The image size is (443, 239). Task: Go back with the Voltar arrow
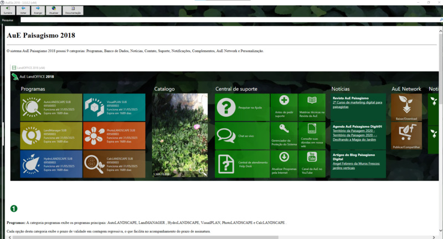(x=23, y=10)
